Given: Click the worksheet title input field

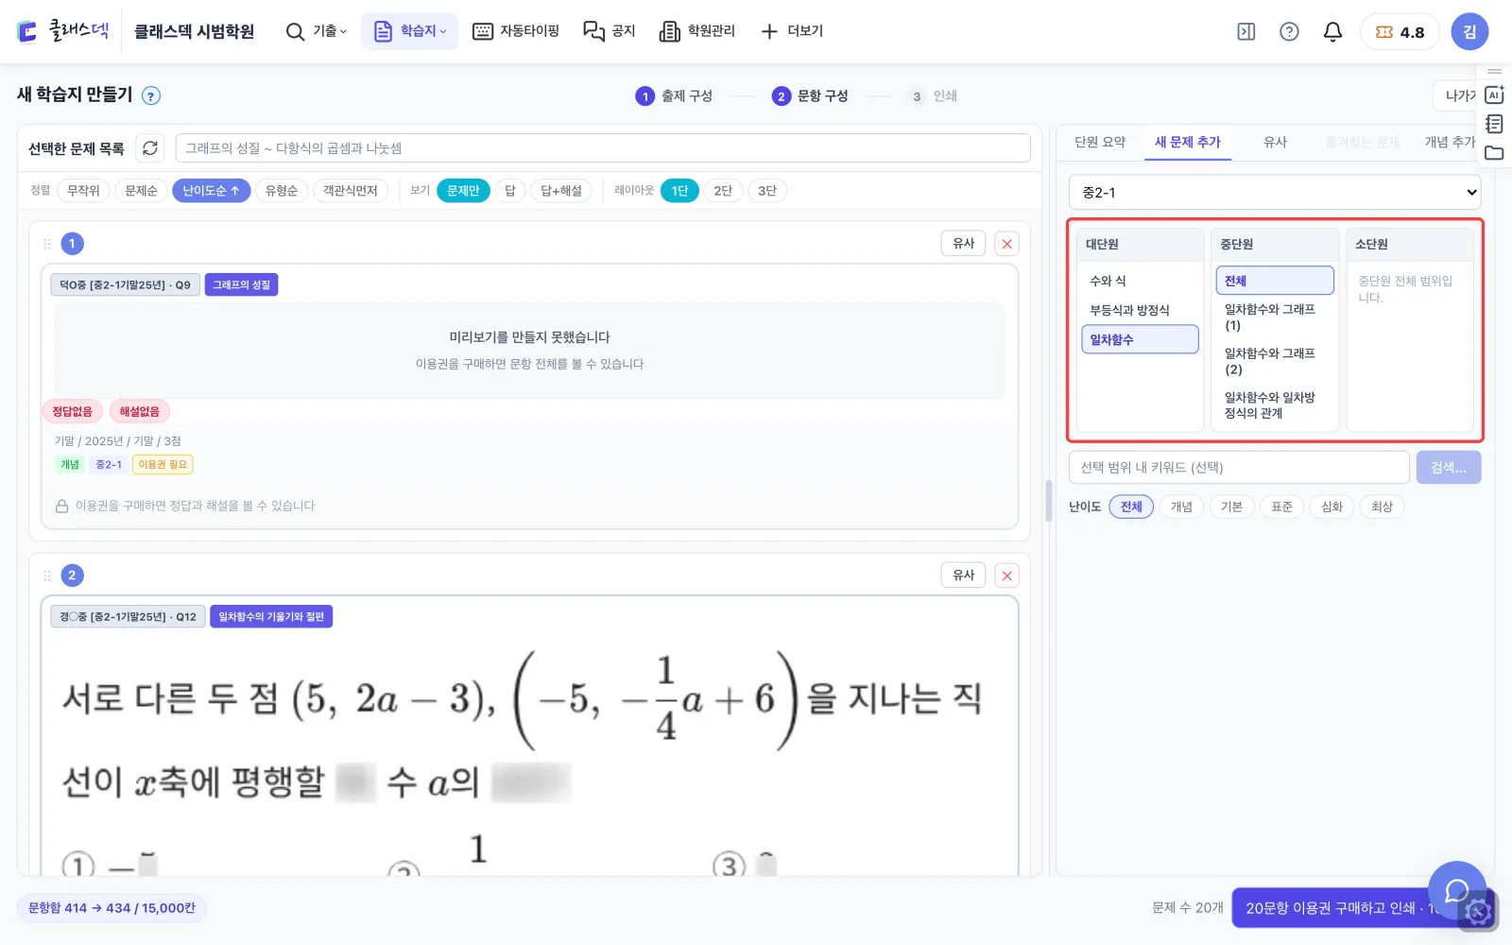Looking at the screenshot, I should [x=603, y=148].
